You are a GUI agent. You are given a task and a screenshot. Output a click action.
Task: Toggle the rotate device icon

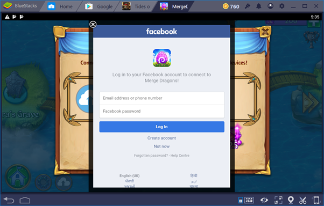(x=316, y=200)
